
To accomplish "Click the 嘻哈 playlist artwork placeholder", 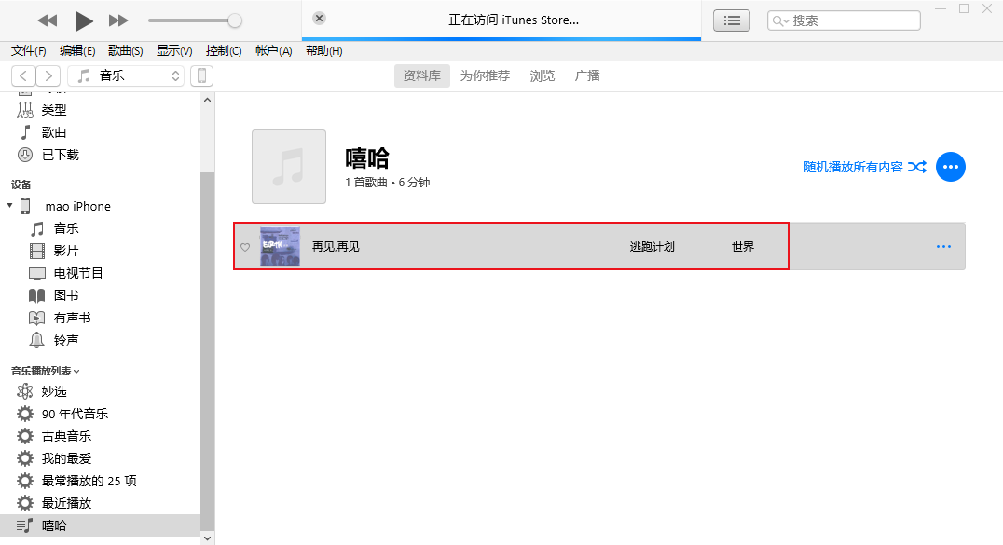I will point(289,167).
